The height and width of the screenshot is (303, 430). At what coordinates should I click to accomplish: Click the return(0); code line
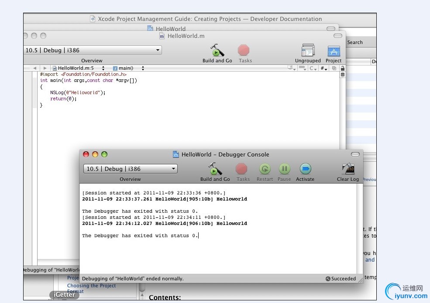pyautogui.click(x=63, y=99)
